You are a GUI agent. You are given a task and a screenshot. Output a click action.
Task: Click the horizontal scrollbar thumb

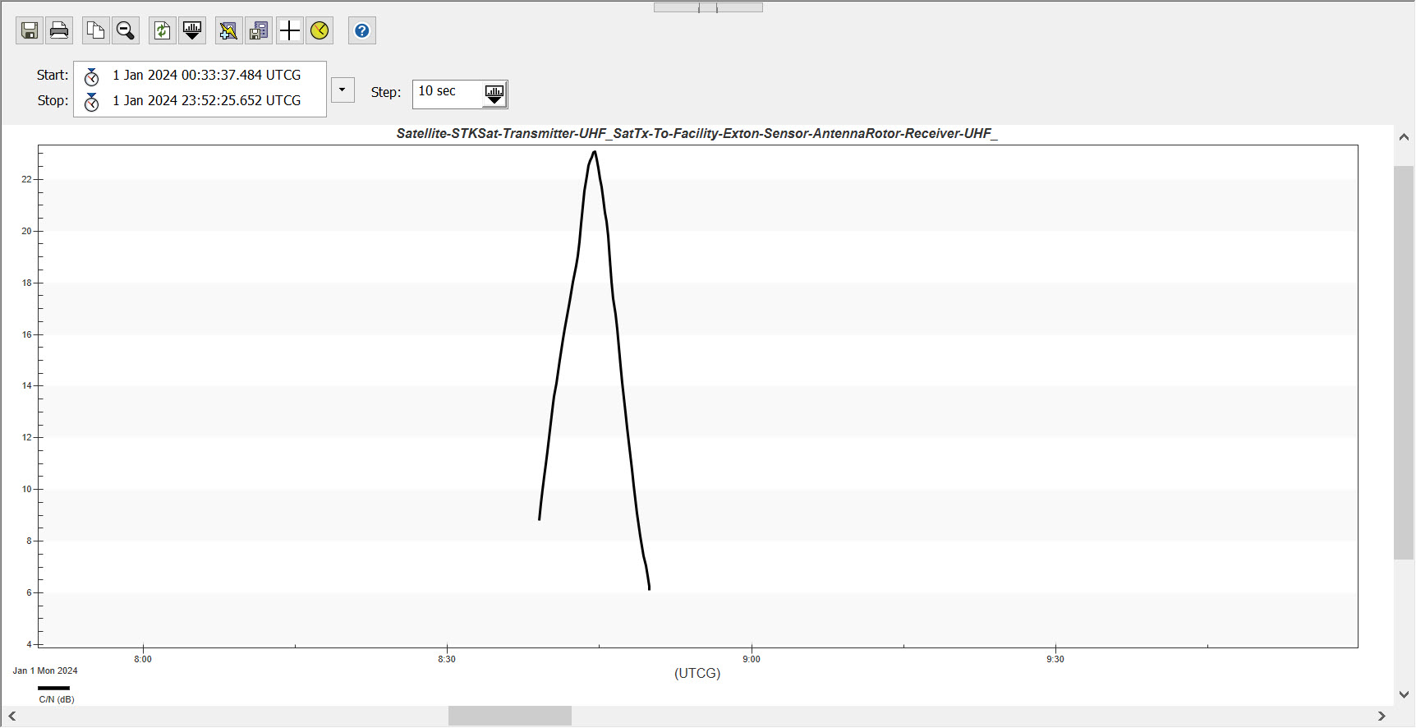[x=509, y=716]
